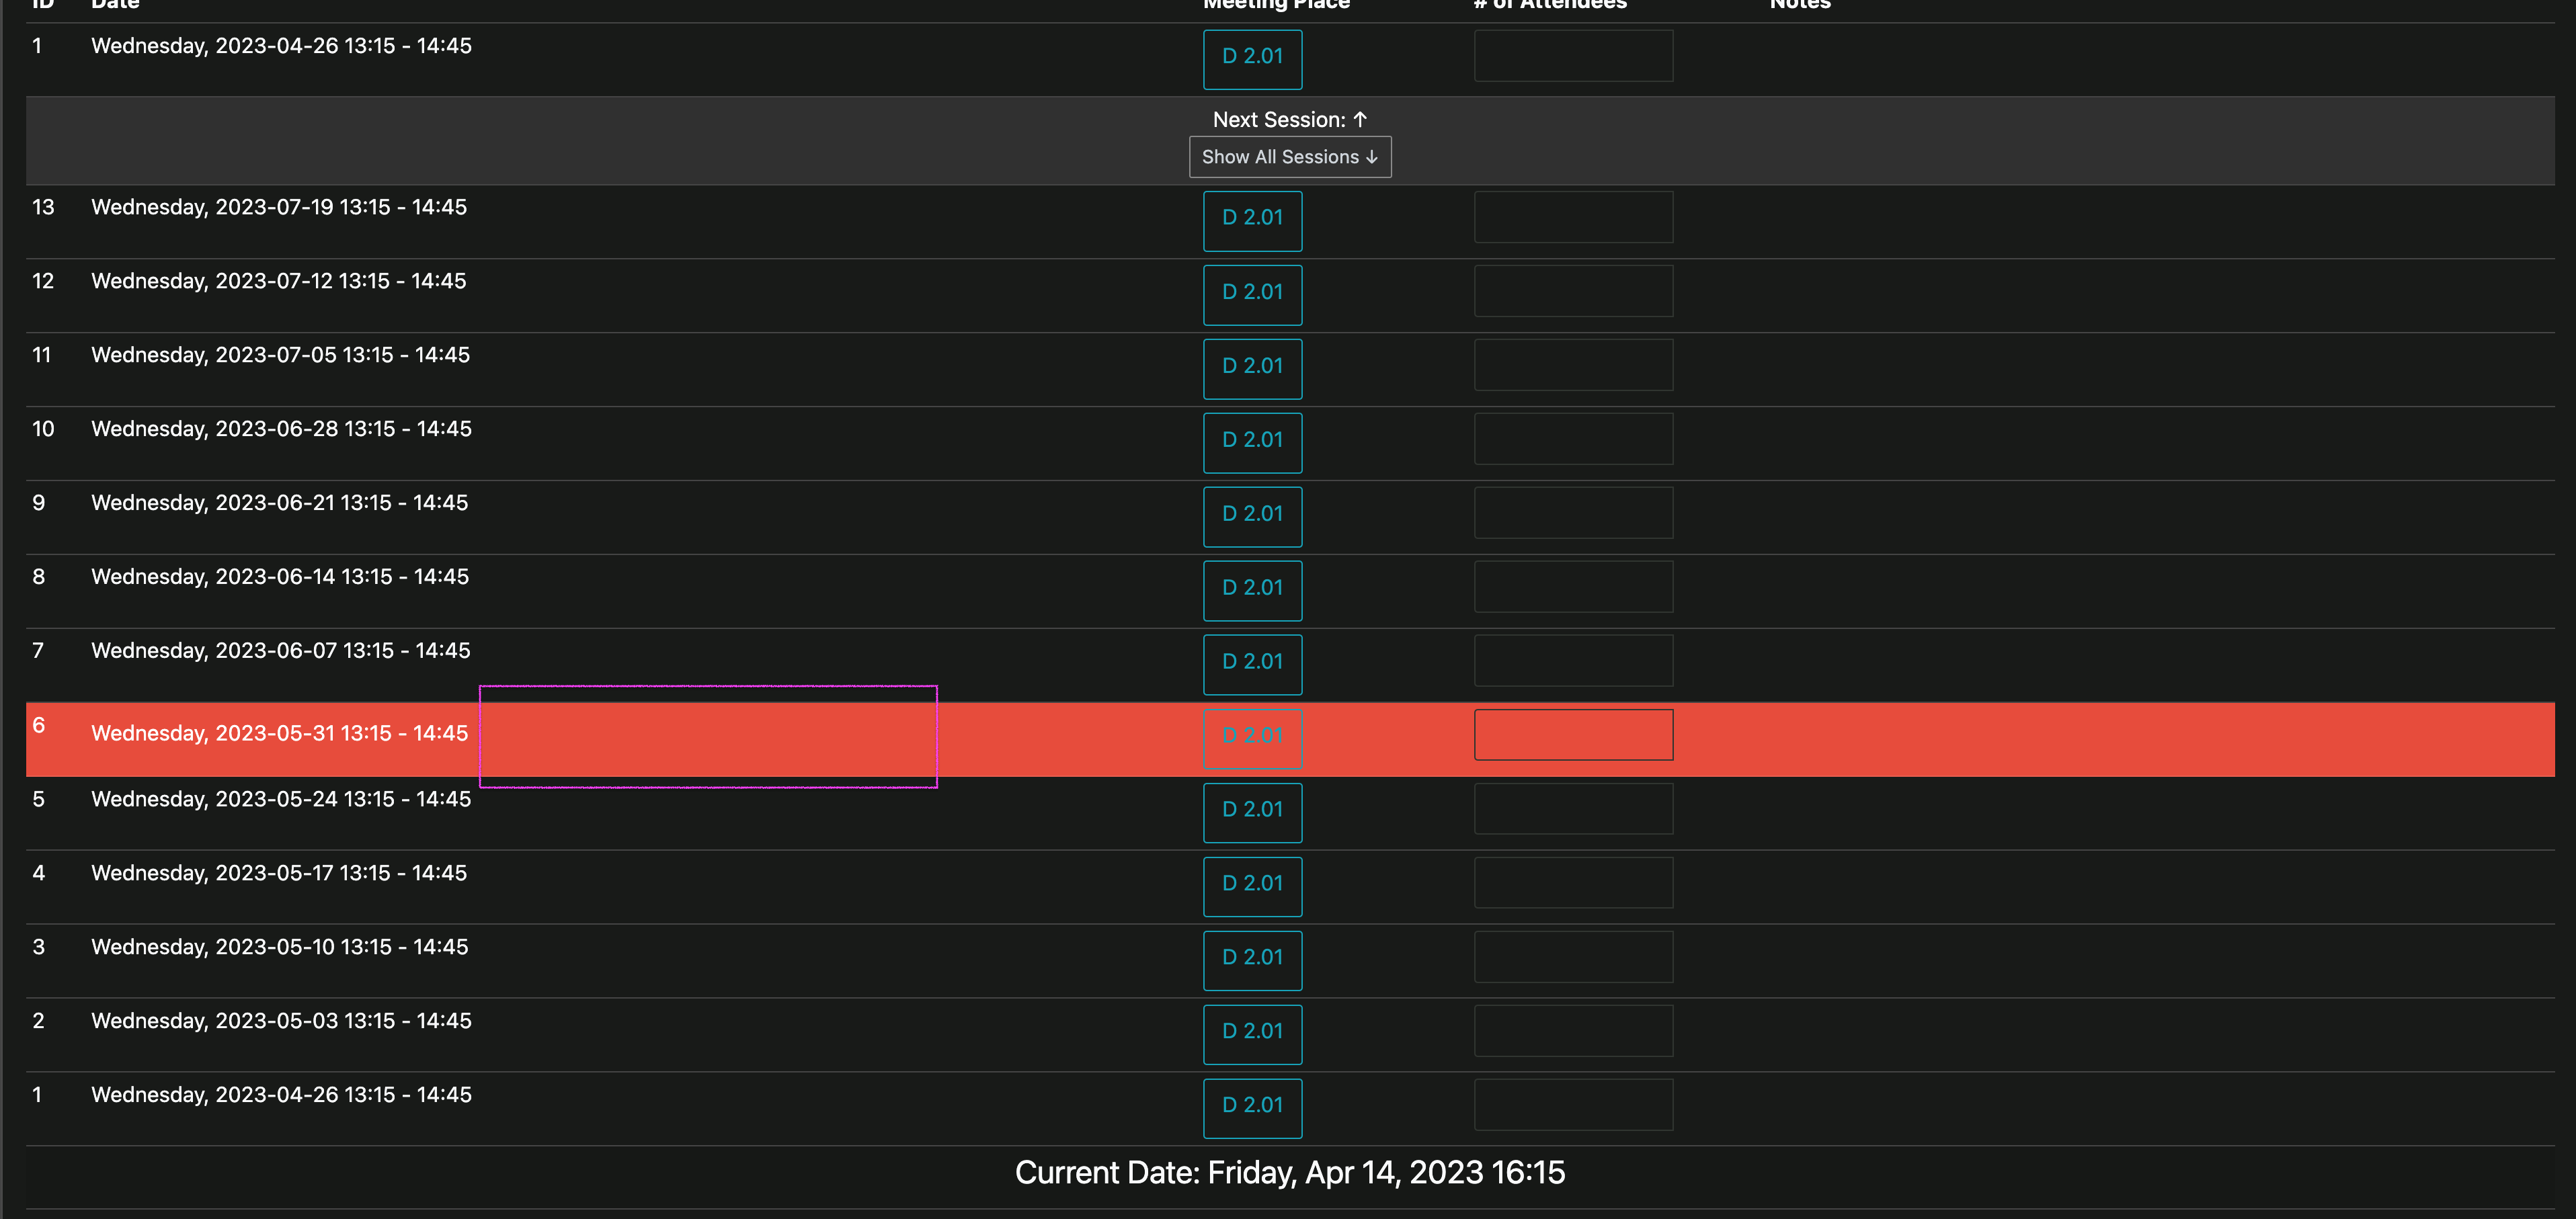Click the attendees field for session 13
The height and width of the screenshot is (1219, 2576).
coord(1572,216)
